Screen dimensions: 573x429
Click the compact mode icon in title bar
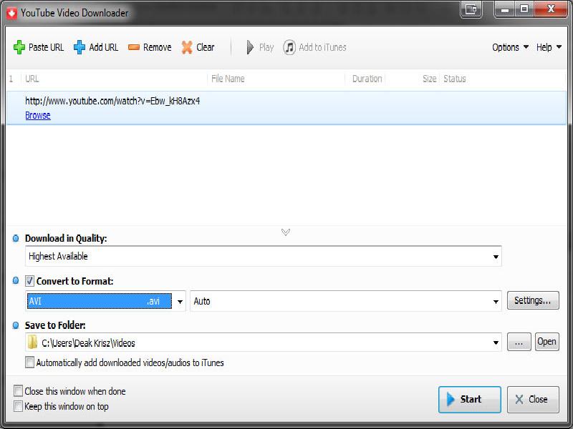(471, 9)
